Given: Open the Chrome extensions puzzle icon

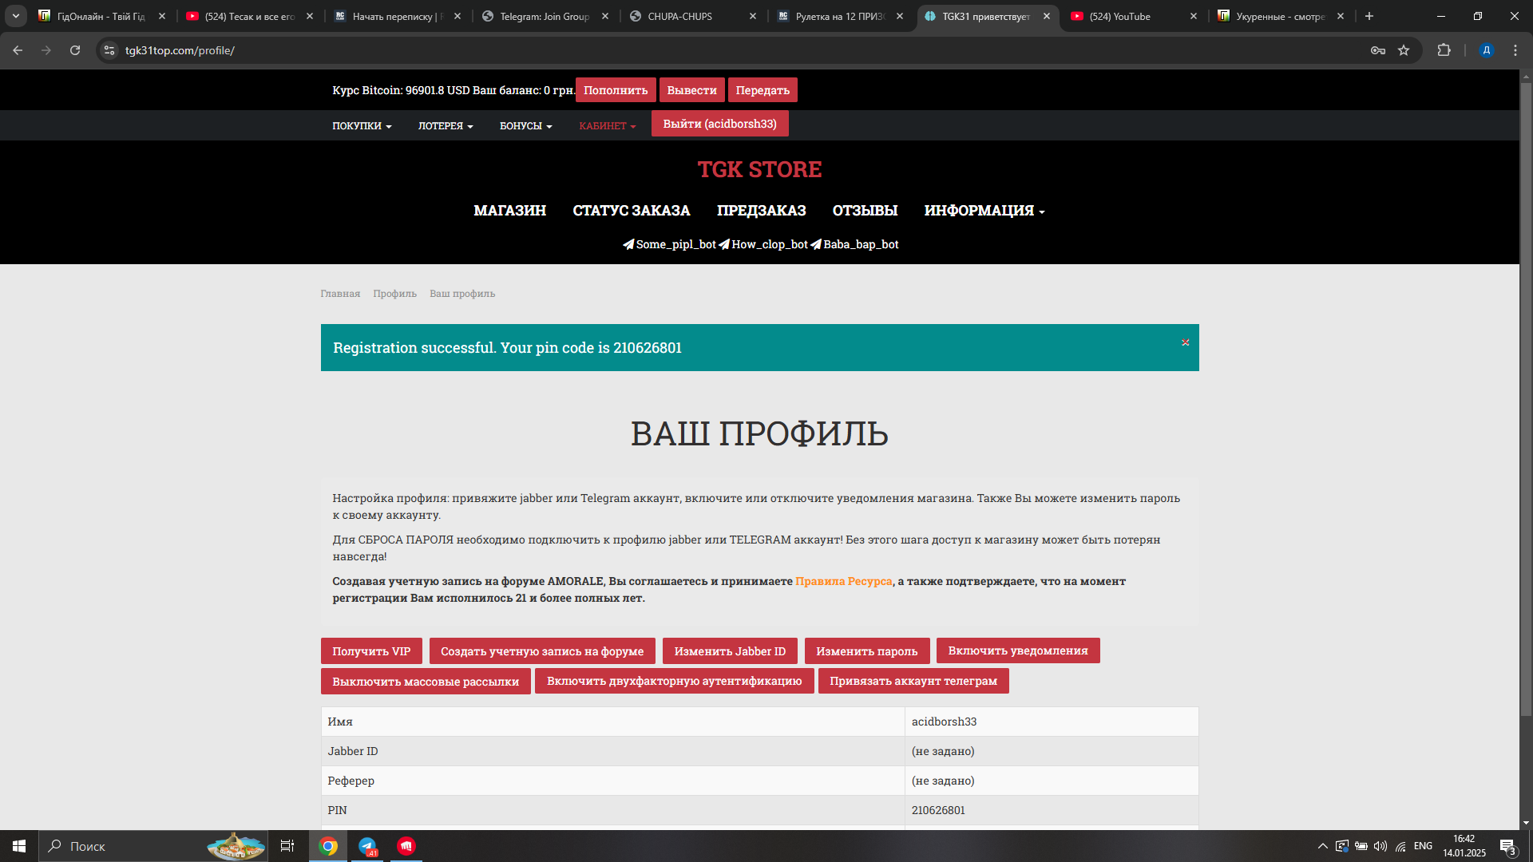Looking at the screenshot, I should 1444,50.
